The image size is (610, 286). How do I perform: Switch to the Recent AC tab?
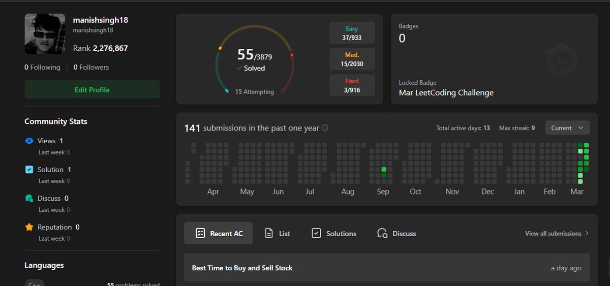[x=218, y=233]
